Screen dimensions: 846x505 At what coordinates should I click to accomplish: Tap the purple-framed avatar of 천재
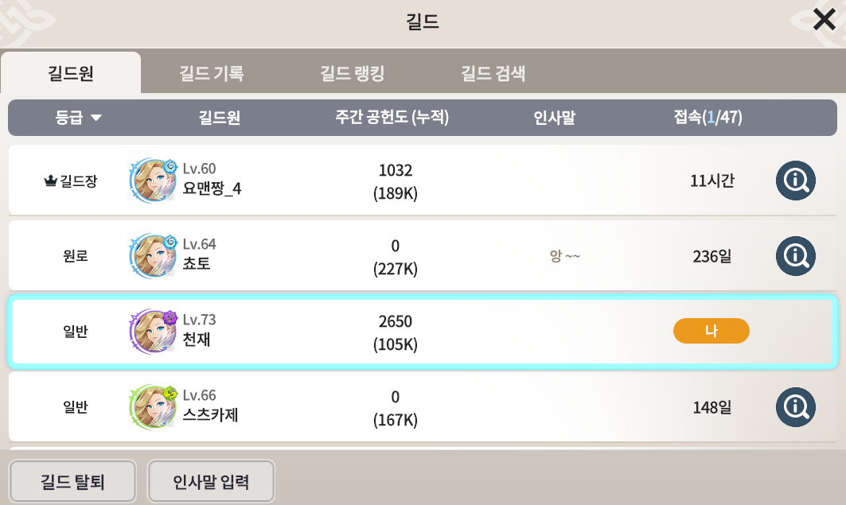150,331
